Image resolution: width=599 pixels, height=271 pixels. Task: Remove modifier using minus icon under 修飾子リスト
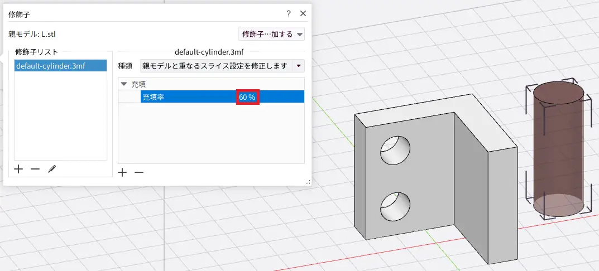[x=35, y=169]
